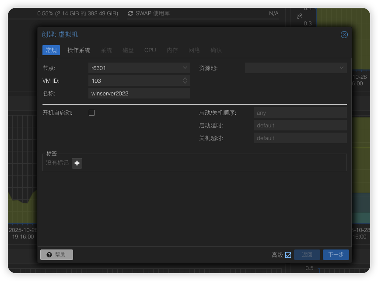The image size is (378, 281).
Task: Click the help question mark button
Action: (x=56, y=255)
